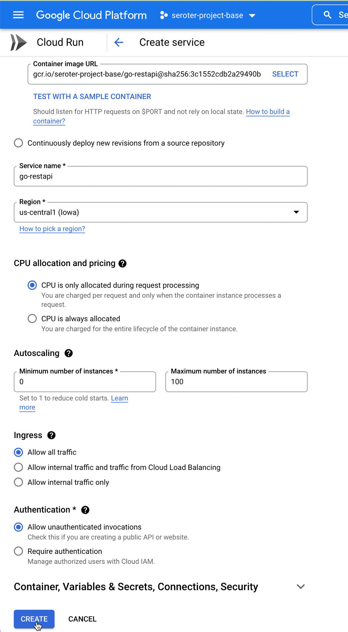Show help for Ingress section

(51, 435)
